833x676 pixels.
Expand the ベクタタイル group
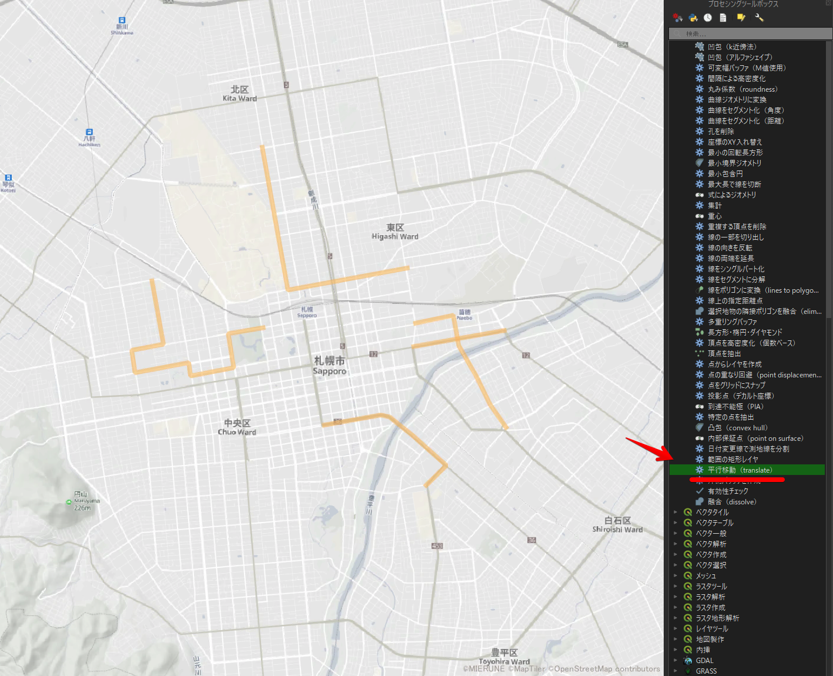(x=675, y=513)
